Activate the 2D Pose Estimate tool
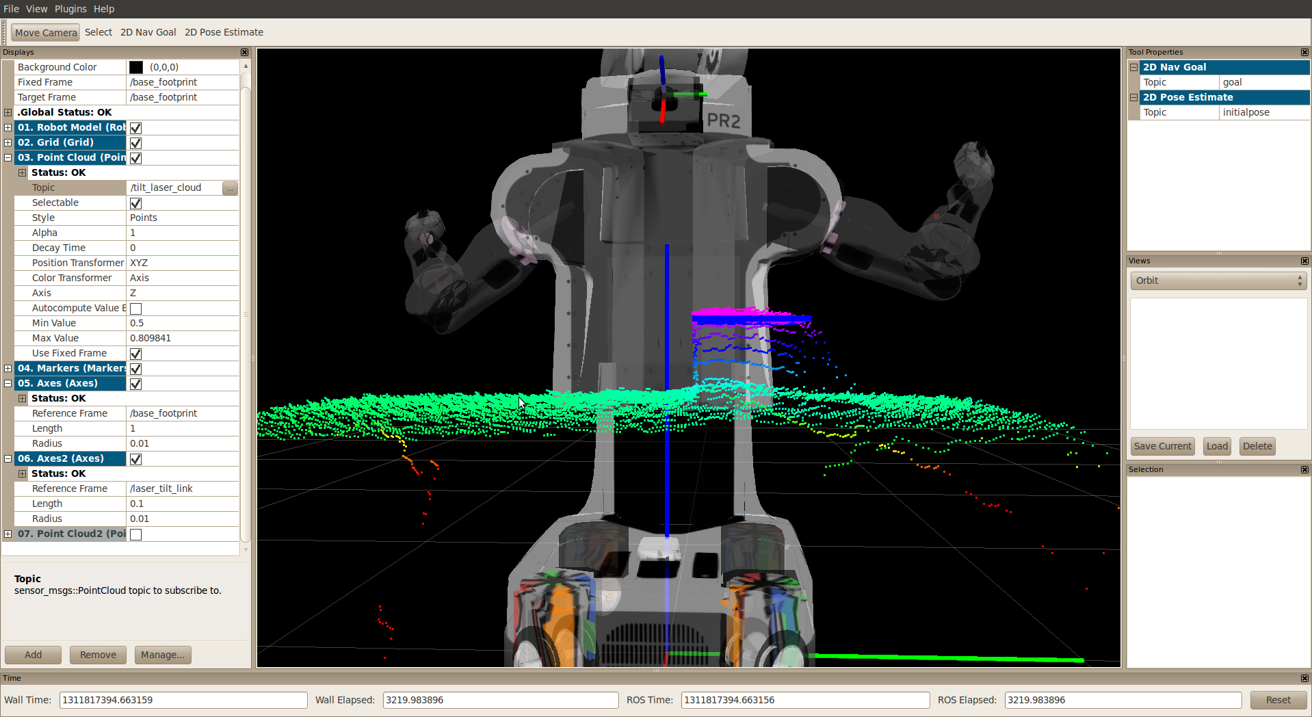 pos(224,32)
